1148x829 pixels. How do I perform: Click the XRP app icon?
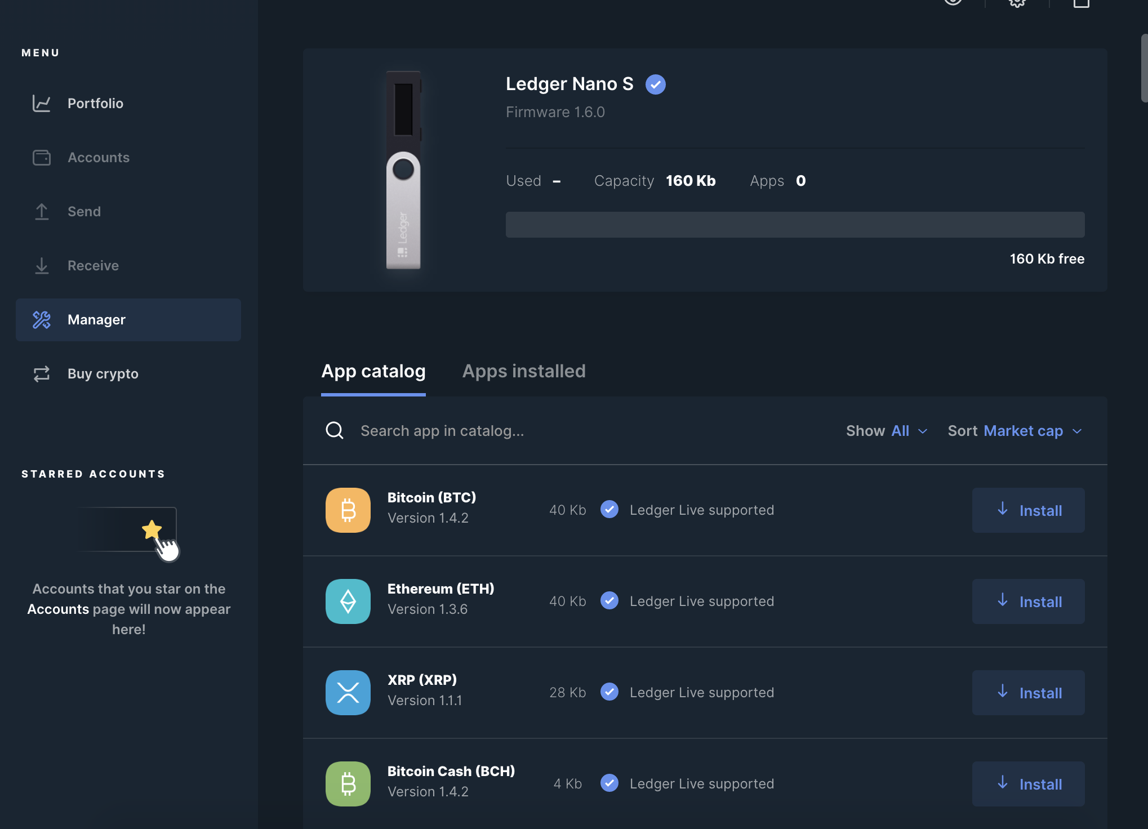coord(348,693)
